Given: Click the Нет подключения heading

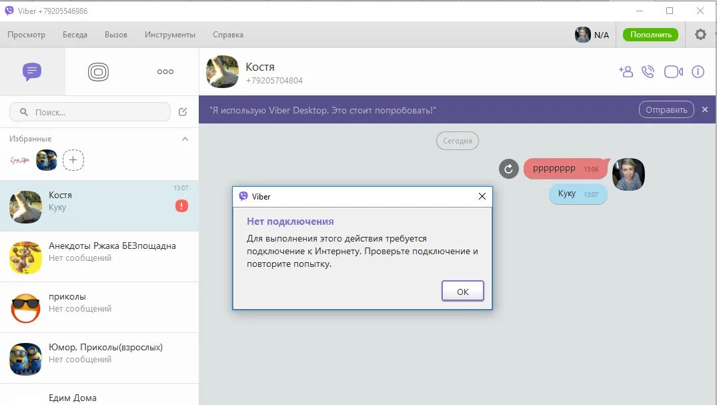Looking at the screenshot, I should pos(290,222).
